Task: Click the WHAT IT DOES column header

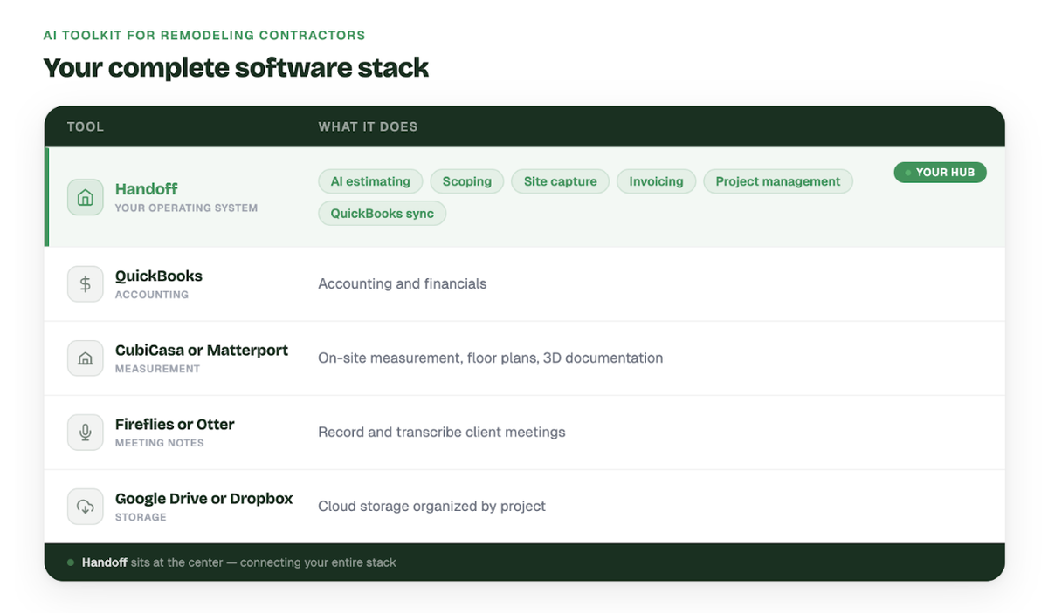Action: (x=368, y=126)
